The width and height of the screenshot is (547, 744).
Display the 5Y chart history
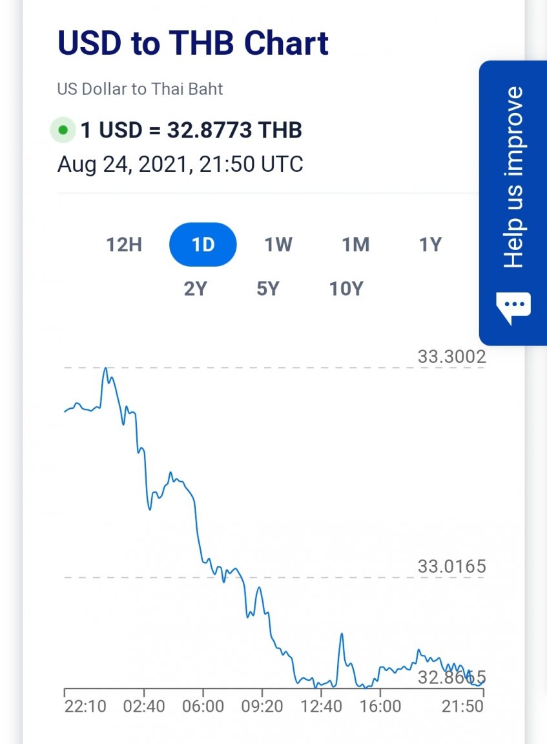(x=267, y=289)
